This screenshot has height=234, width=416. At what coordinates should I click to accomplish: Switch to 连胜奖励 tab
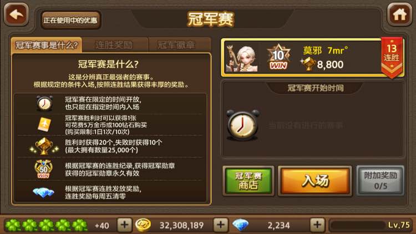click(x=114, y=45)
